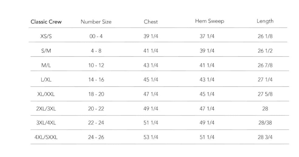Select the 37 1/4 hem sweep value
This screenshot has height=157, width=299.
(207, 36)
